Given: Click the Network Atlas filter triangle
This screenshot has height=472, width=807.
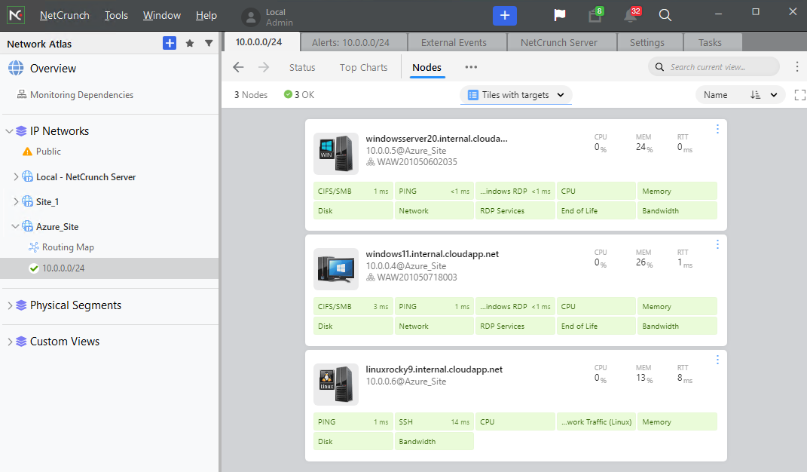Looking at the screenshot, I should point(209,43).
